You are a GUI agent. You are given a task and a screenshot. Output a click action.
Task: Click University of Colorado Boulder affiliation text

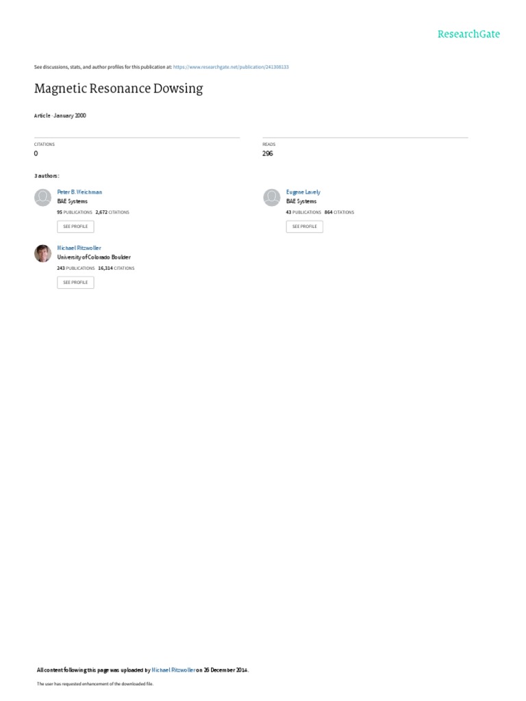click(94, 257)
